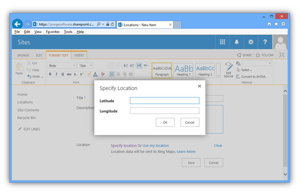Click OK in Specify Location dialog
299x193 pixels.
click(x=165, y=122)
